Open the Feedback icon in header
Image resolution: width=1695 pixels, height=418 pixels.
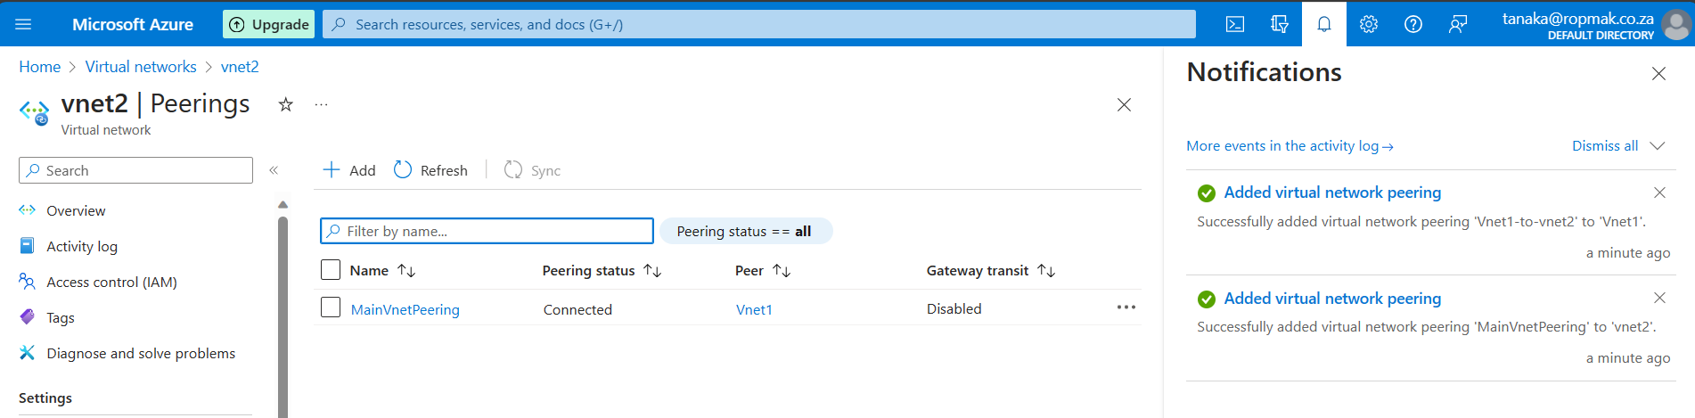[x=1458, y=24]
